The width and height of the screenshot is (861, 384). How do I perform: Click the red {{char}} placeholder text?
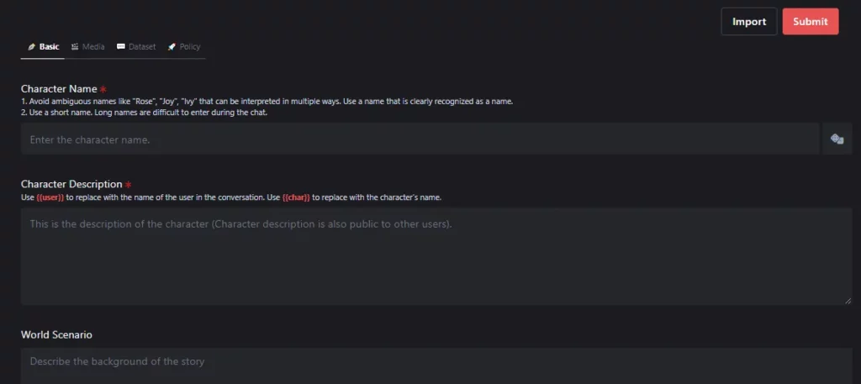pyautogui.click(x=295, y=197)
